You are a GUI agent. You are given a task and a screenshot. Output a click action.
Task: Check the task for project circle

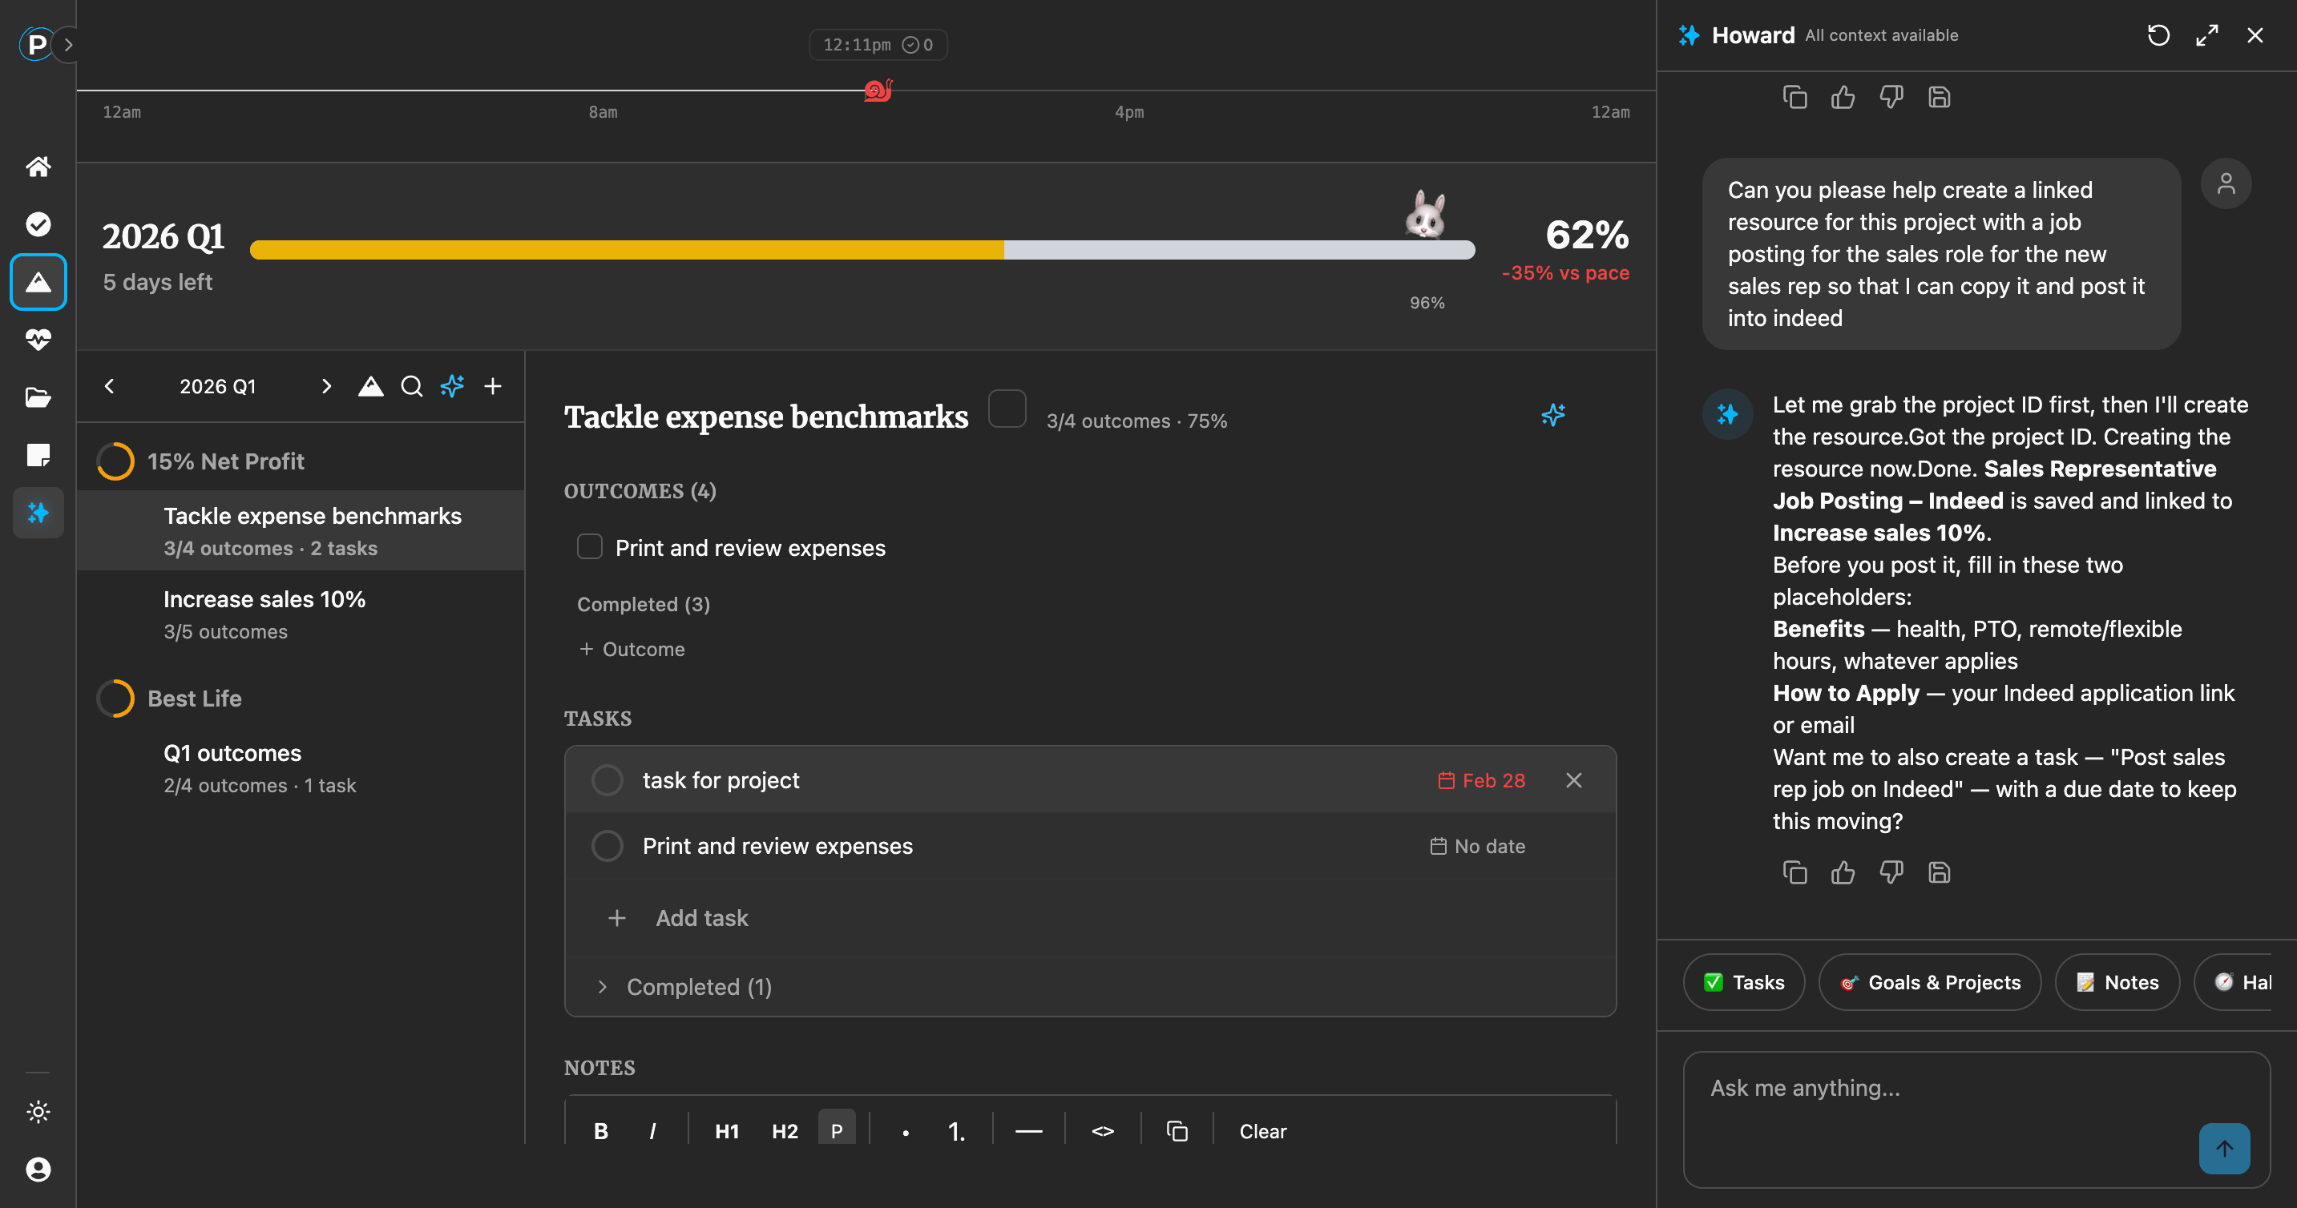click(x=608, y=779)
